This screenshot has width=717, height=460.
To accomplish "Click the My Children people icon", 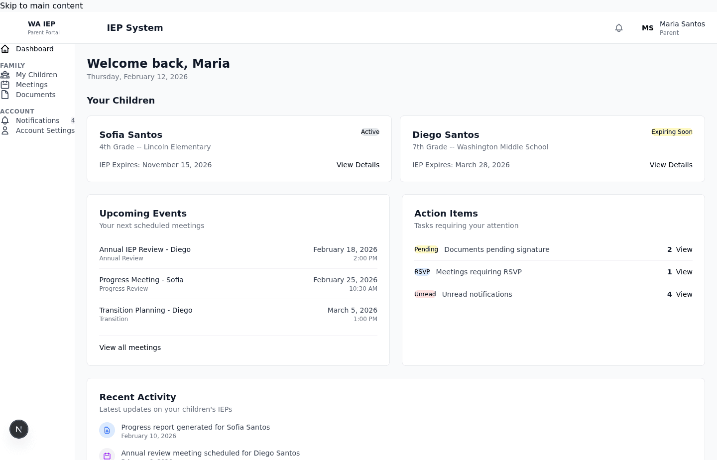I will pyautogui.click(x=5, y=75).
